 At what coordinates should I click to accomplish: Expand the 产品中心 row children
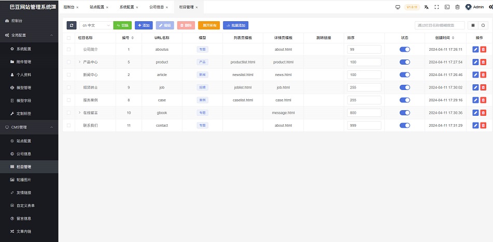click(x=79, y=62)
